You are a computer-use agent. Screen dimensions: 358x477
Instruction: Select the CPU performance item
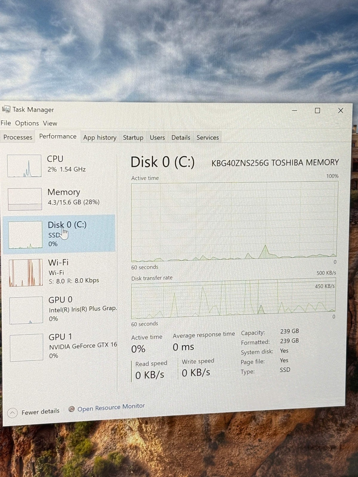(x=59, y=165)
